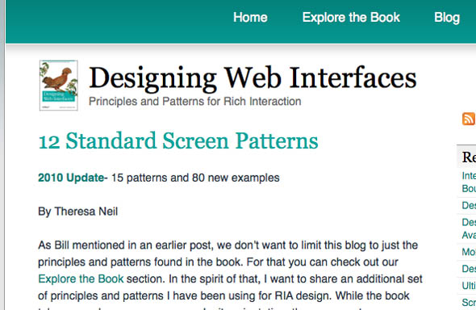Open the Blog navigation item

pos(447,18)
